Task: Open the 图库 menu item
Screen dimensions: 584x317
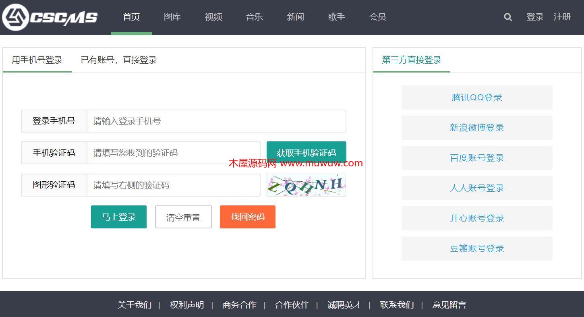Action: [x=172, y=17]
